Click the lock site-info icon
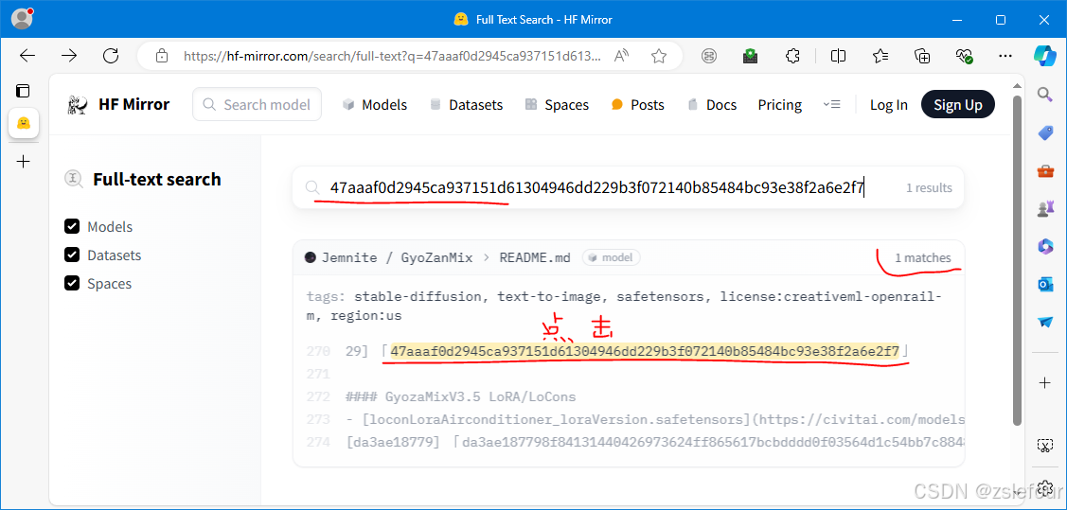1067x510 pixels. tap(161, 56)
